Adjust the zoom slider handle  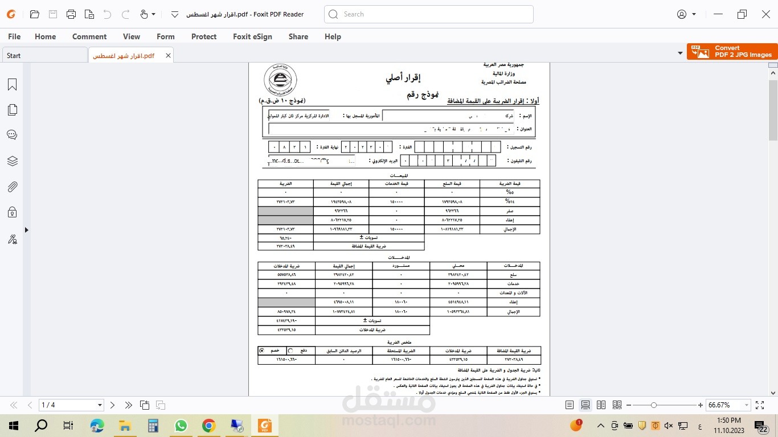pos(654,405)
